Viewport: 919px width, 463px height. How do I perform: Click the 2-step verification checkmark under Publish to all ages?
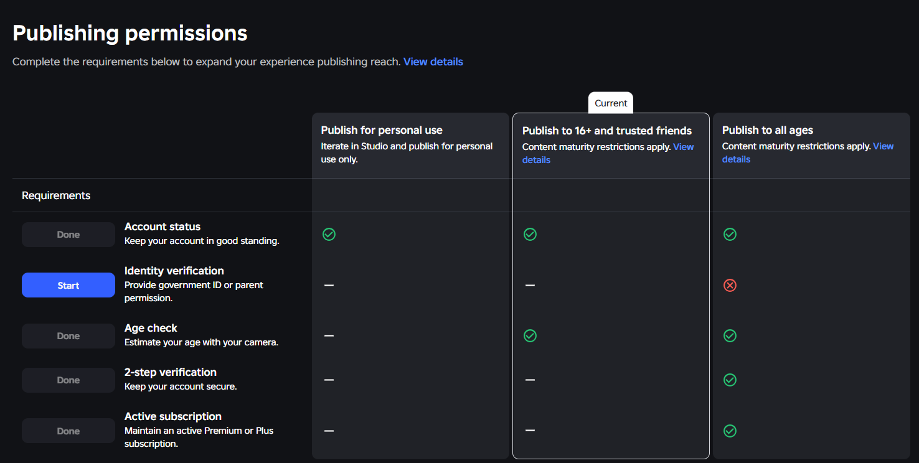tap(730, 380)
